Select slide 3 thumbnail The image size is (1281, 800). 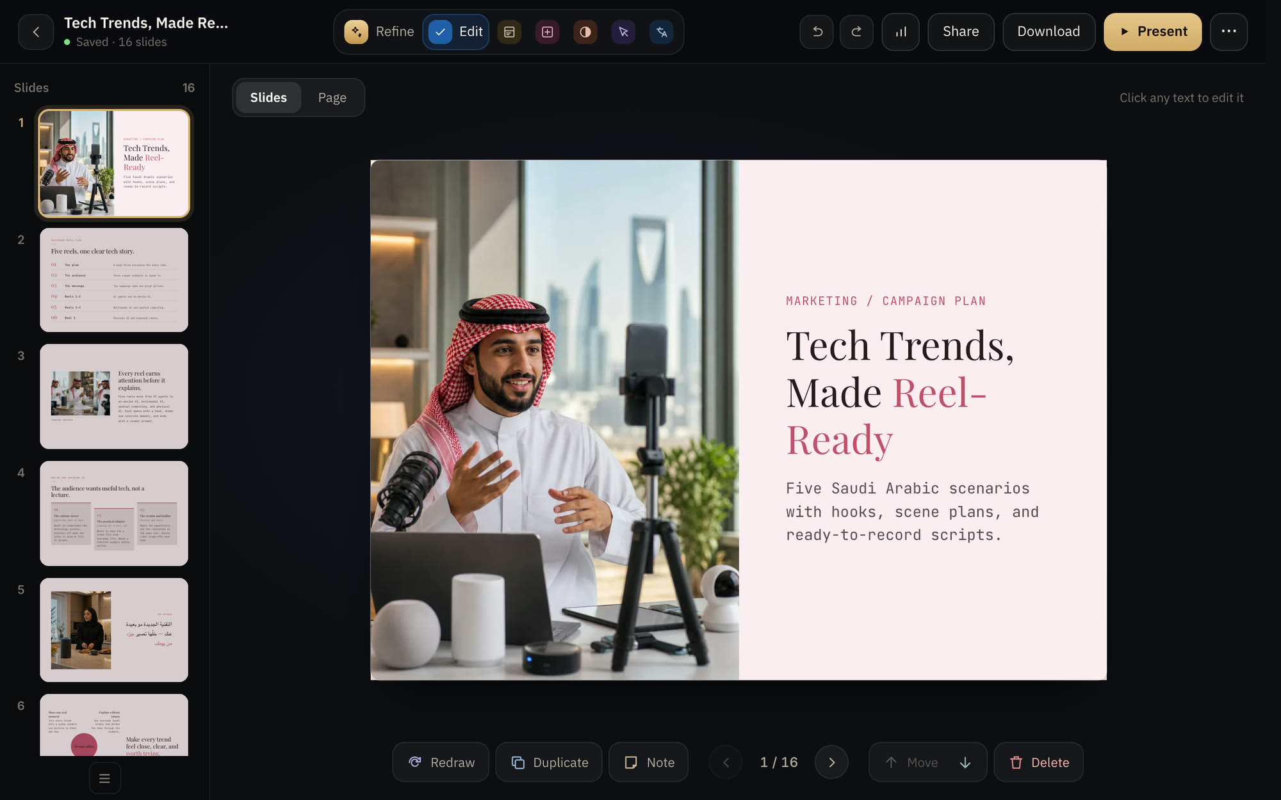tap(114, 396)
